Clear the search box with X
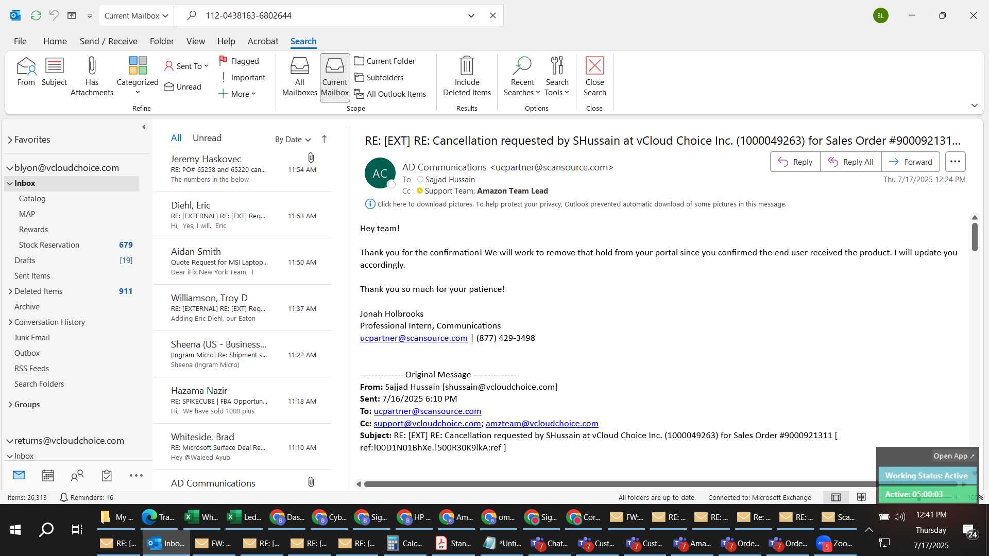 492,15
